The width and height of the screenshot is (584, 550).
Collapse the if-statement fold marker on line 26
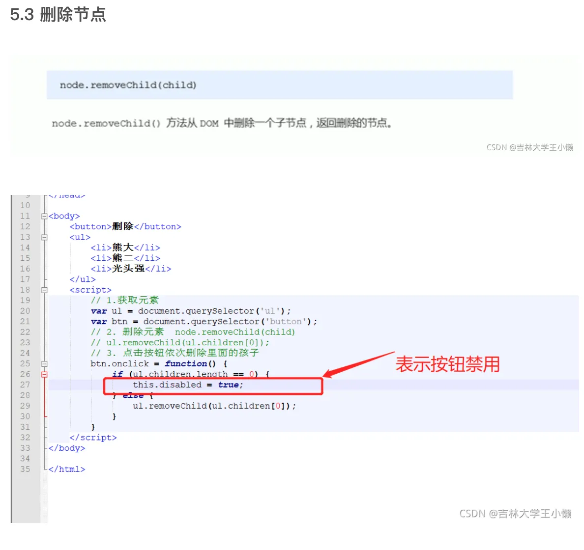45,374
